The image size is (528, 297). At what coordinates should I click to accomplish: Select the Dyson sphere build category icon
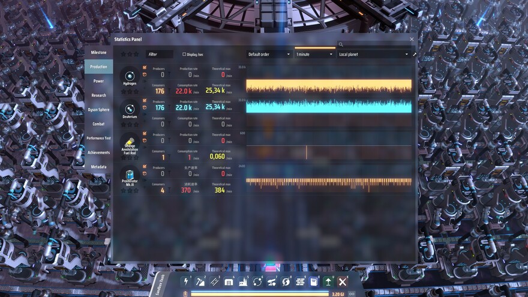point(287,281)
